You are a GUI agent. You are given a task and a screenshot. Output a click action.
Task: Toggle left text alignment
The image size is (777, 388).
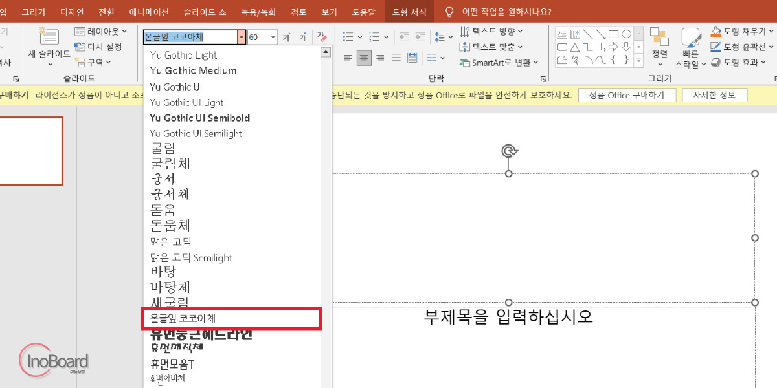coord(348,58)
